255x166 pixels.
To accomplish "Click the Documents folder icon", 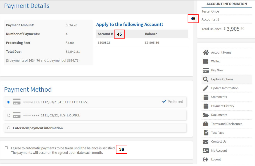I will pos(205,115).
